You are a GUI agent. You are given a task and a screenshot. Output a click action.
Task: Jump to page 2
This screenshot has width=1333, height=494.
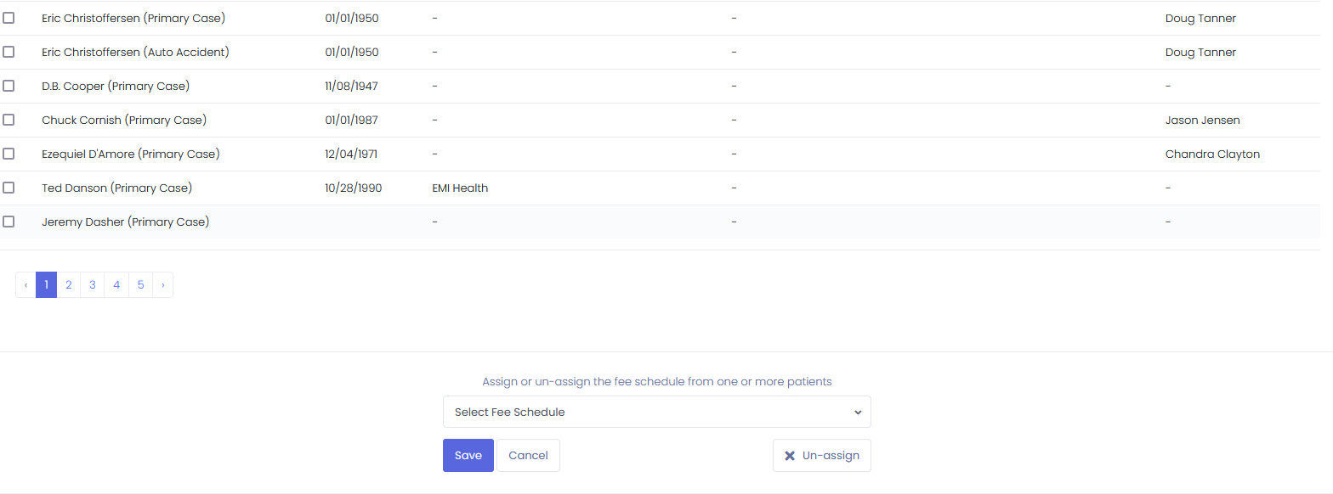pos(69,285)
